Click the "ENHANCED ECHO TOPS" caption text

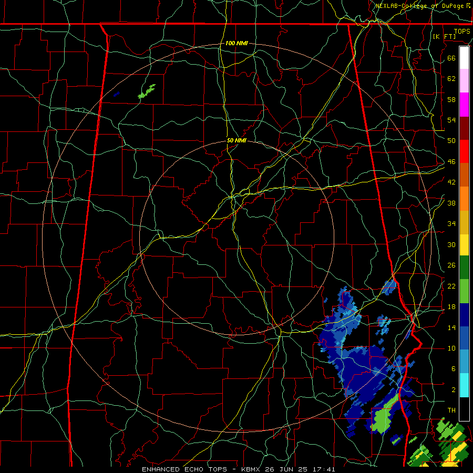pyautogui.click(x=184, y=469)
